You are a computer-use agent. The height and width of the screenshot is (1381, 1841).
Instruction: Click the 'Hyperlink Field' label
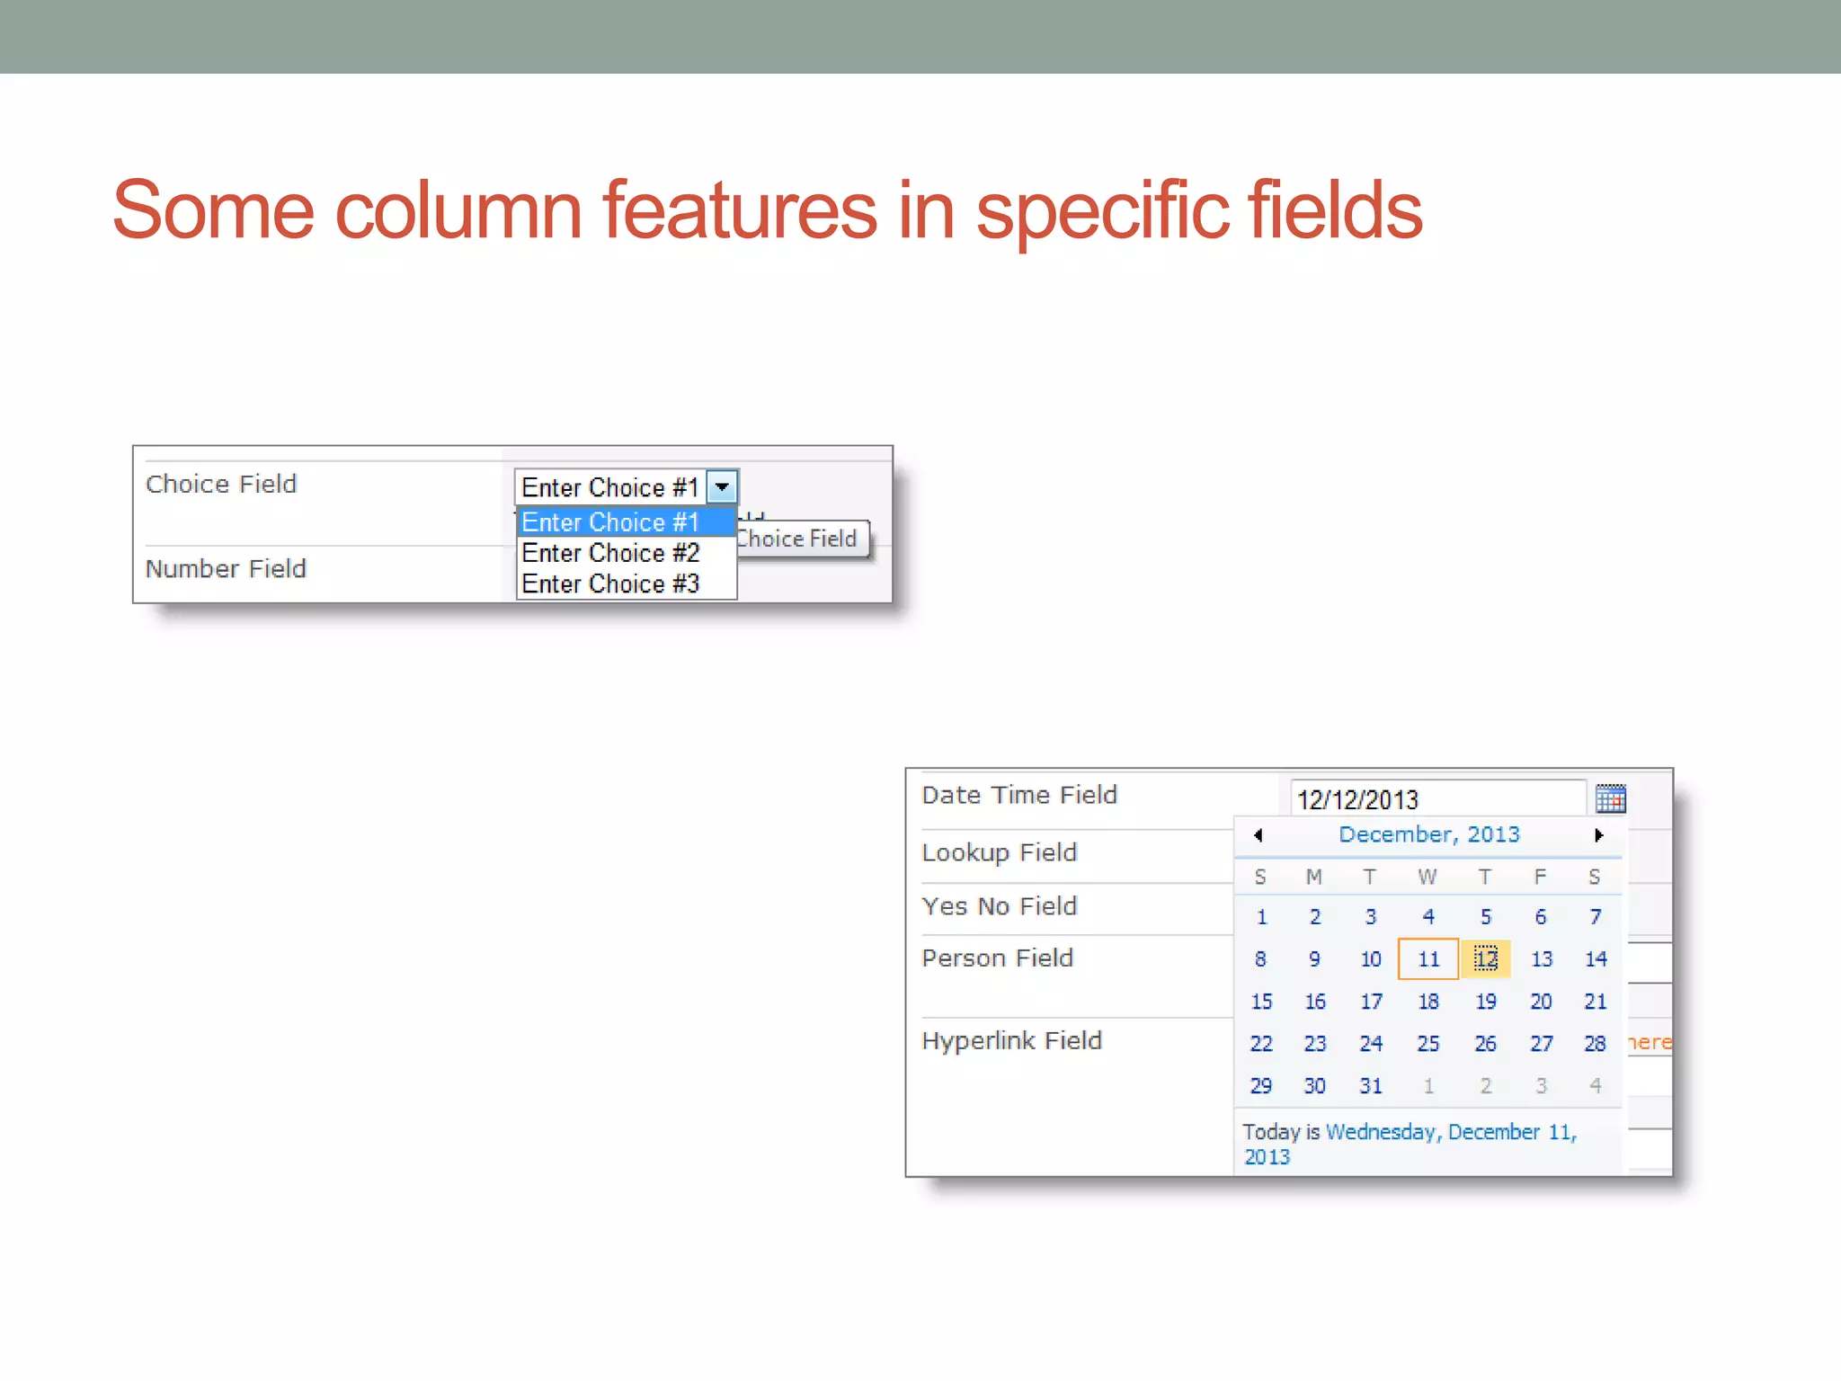pos(1012,1041)
